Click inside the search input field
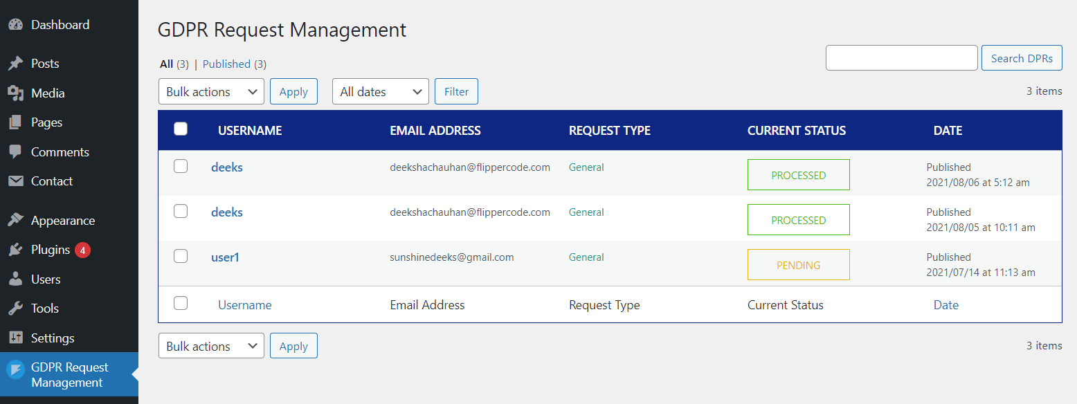The height and width of the screenshot is (404, 1077). point(901,57)
